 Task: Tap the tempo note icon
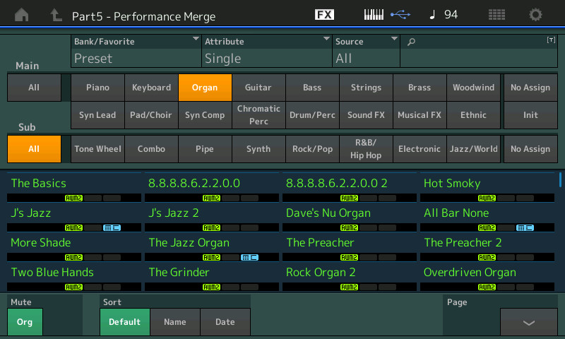(x=433, y=15)
